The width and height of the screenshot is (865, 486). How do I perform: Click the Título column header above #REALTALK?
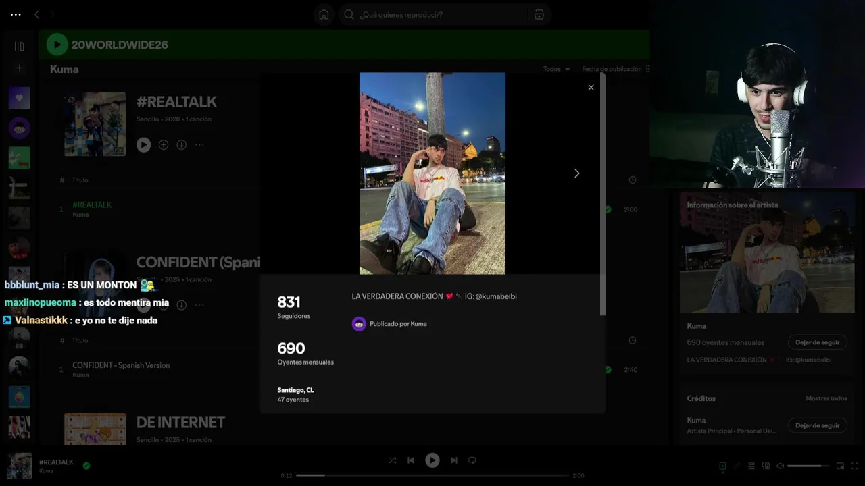pyautogui.click(x=80, y=180)
